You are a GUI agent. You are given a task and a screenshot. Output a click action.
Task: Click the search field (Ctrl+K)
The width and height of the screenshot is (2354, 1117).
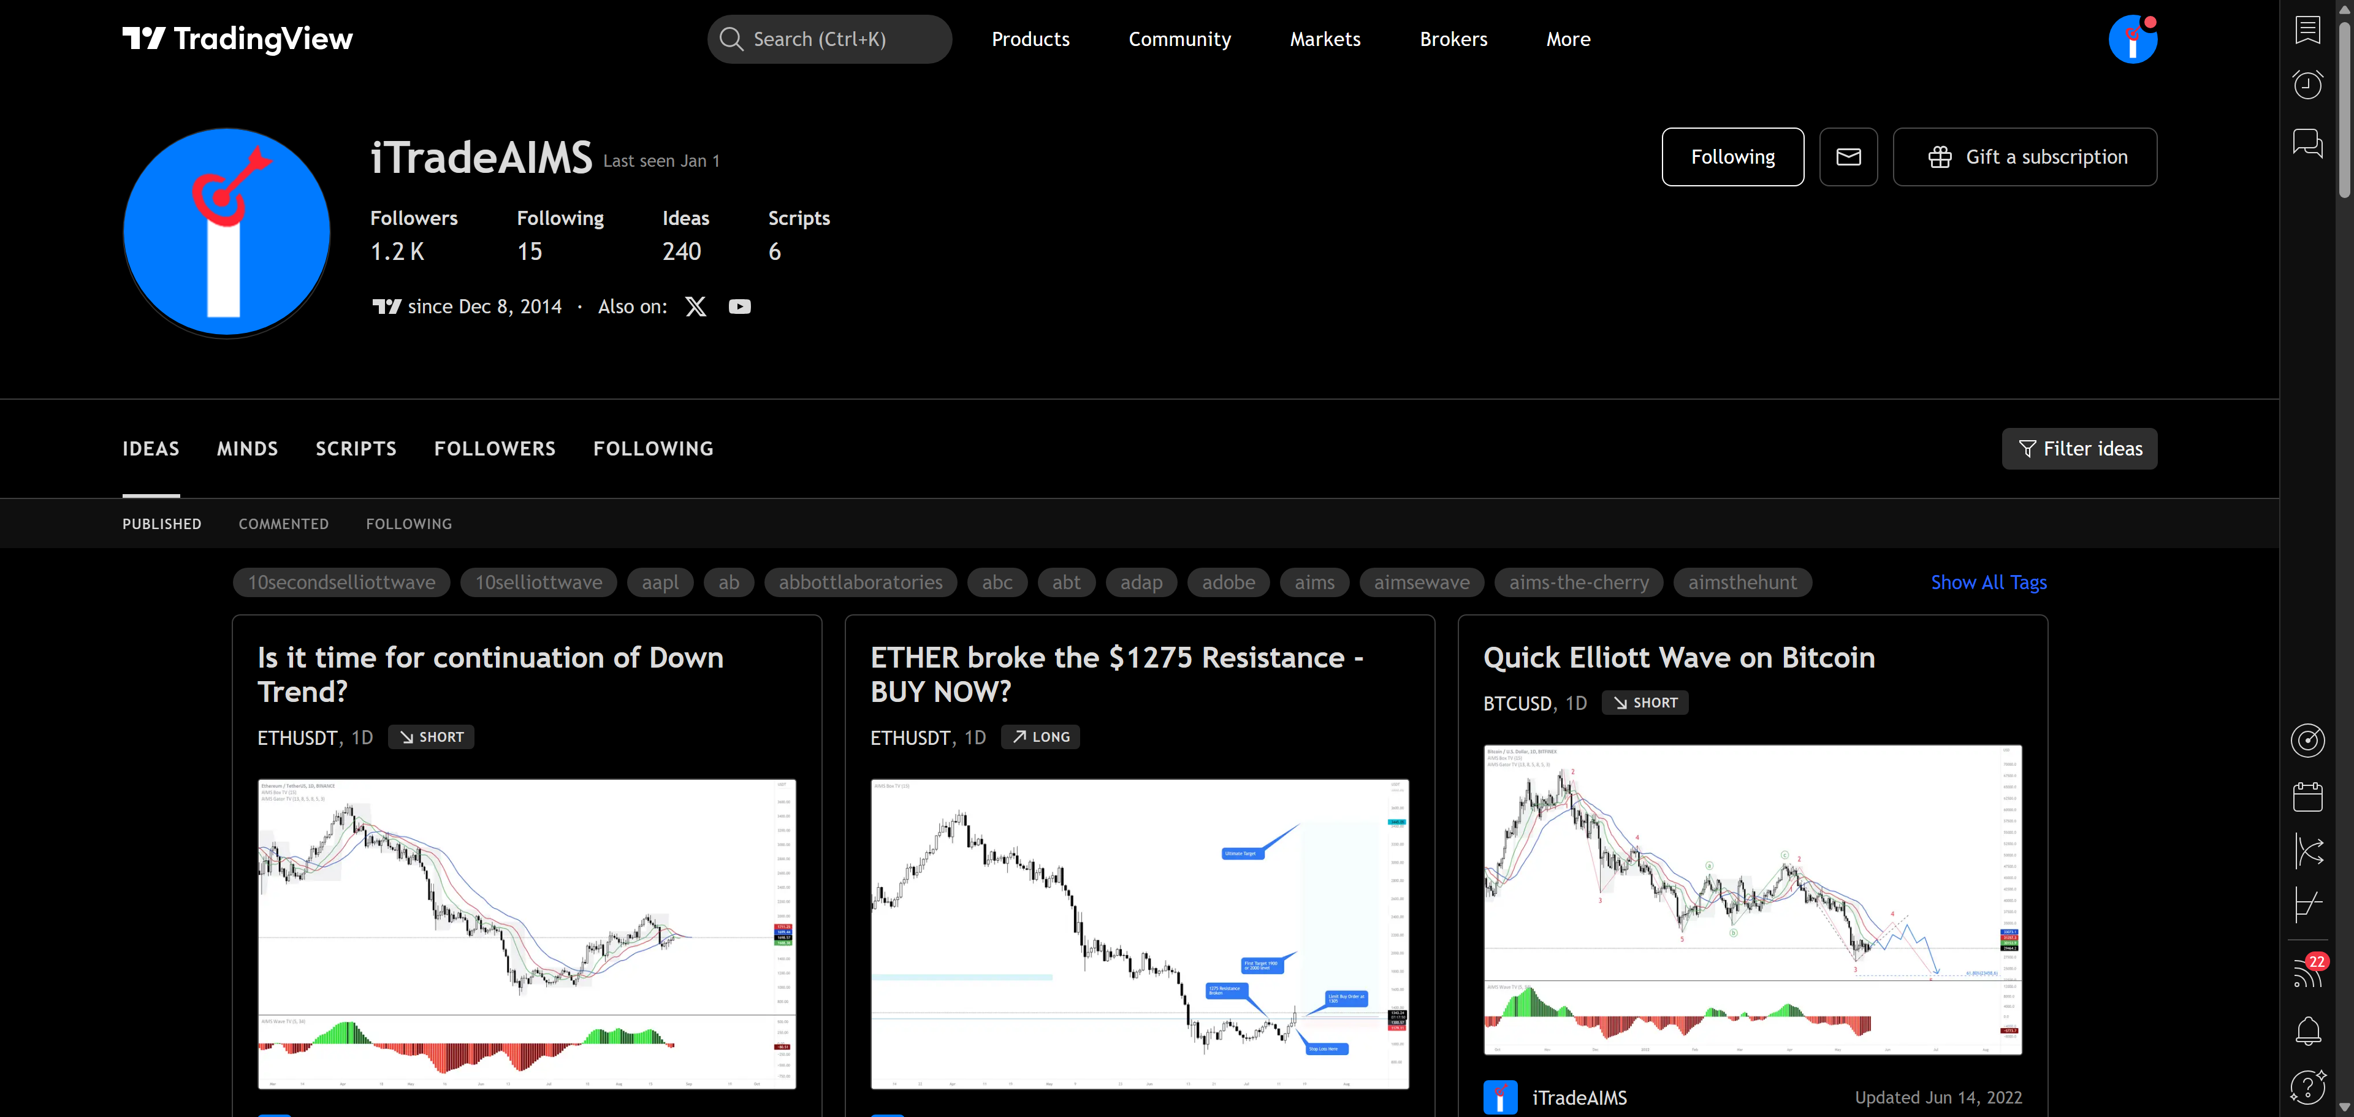pos(829,39)
